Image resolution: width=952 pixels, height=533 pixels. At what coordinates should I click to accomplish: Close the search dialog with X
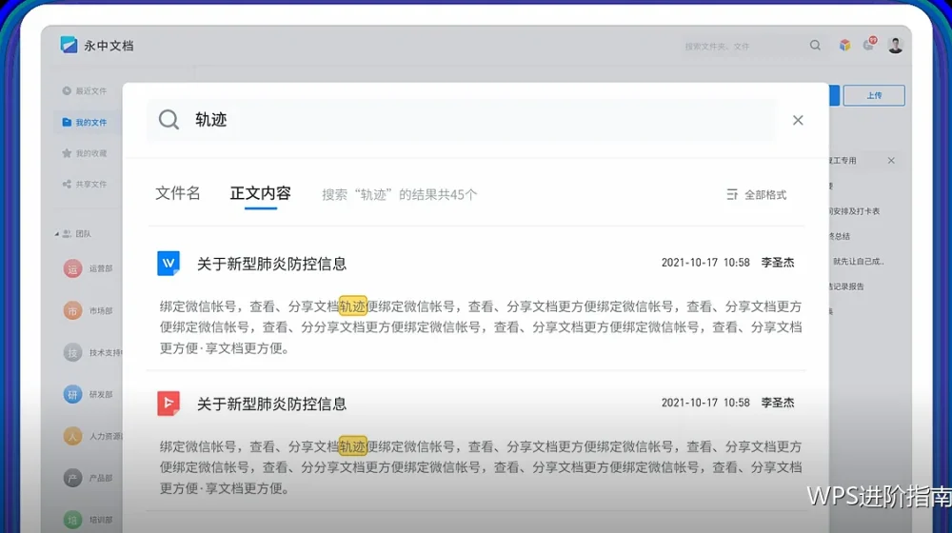(x=798, y=120)
